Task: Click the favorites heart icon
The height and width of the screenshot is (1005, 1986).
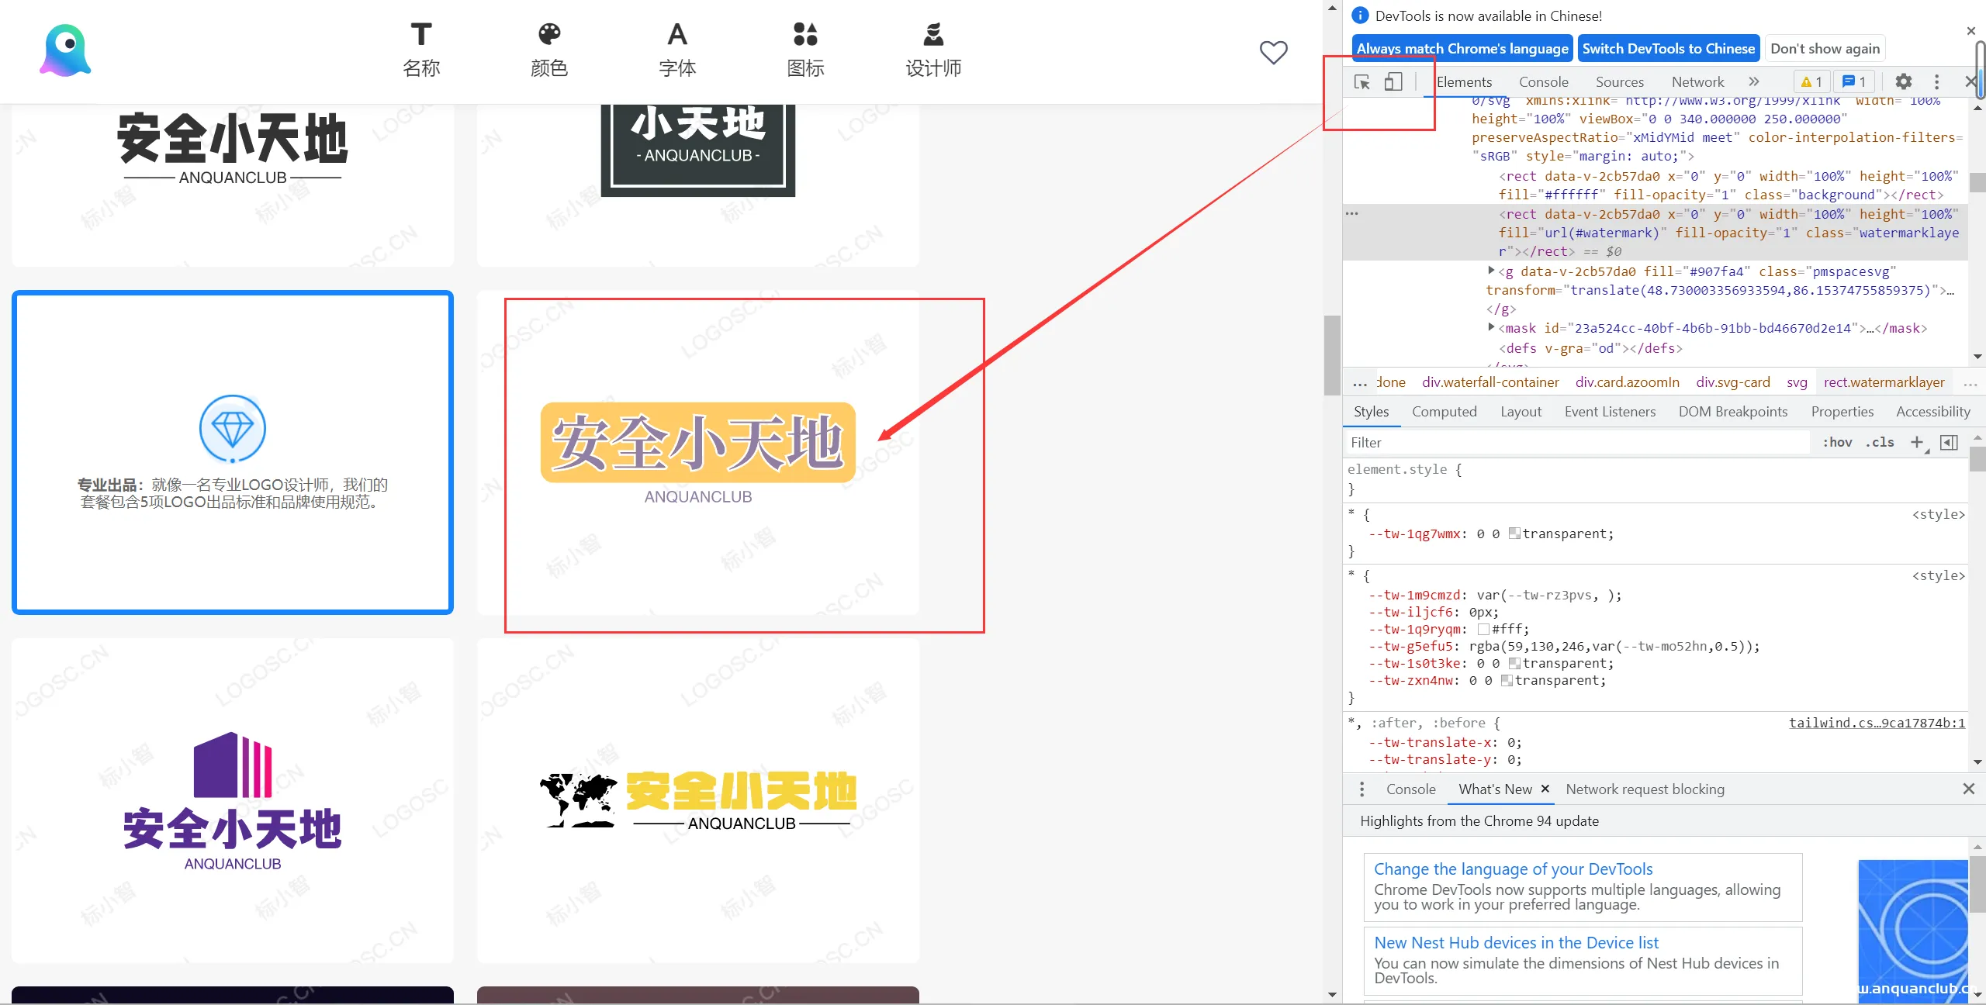Action: [x=1272, y=53]
